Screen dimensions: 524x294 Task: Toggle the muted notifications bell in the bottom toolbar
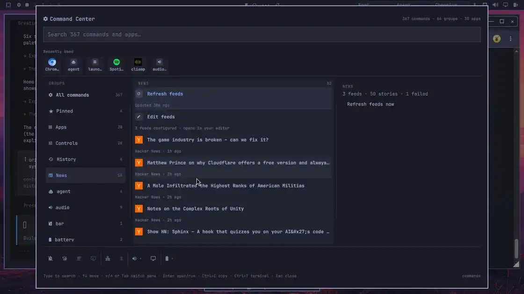[51, 259]
